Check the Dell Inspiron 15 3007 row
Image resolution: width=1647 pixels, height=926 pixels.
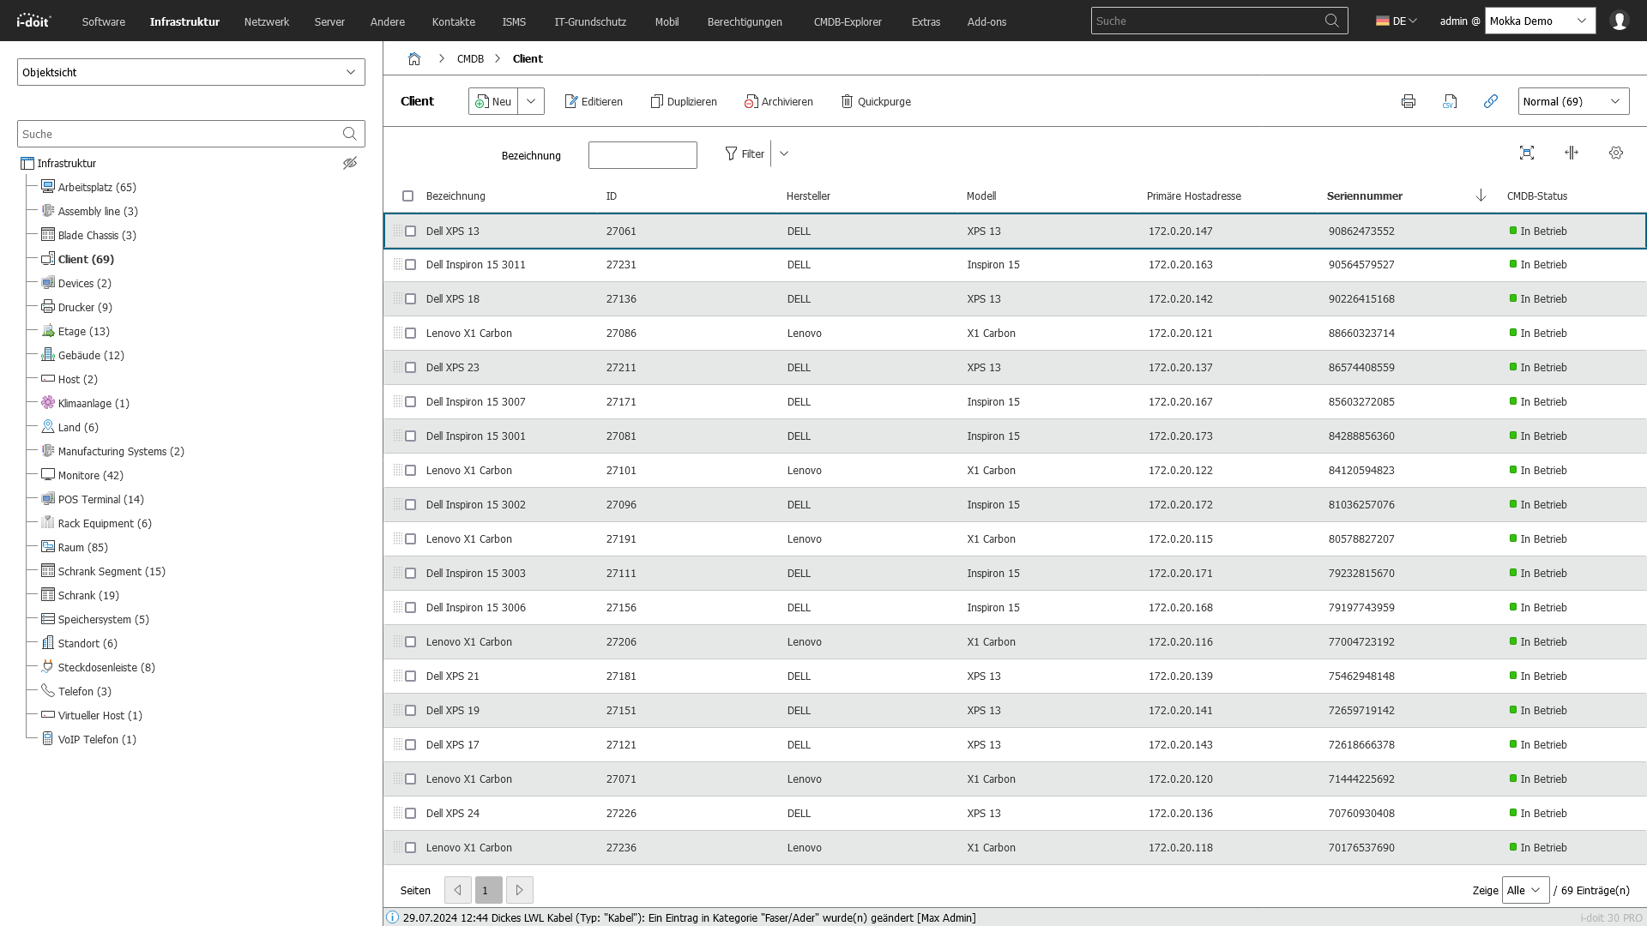point(410,402)
